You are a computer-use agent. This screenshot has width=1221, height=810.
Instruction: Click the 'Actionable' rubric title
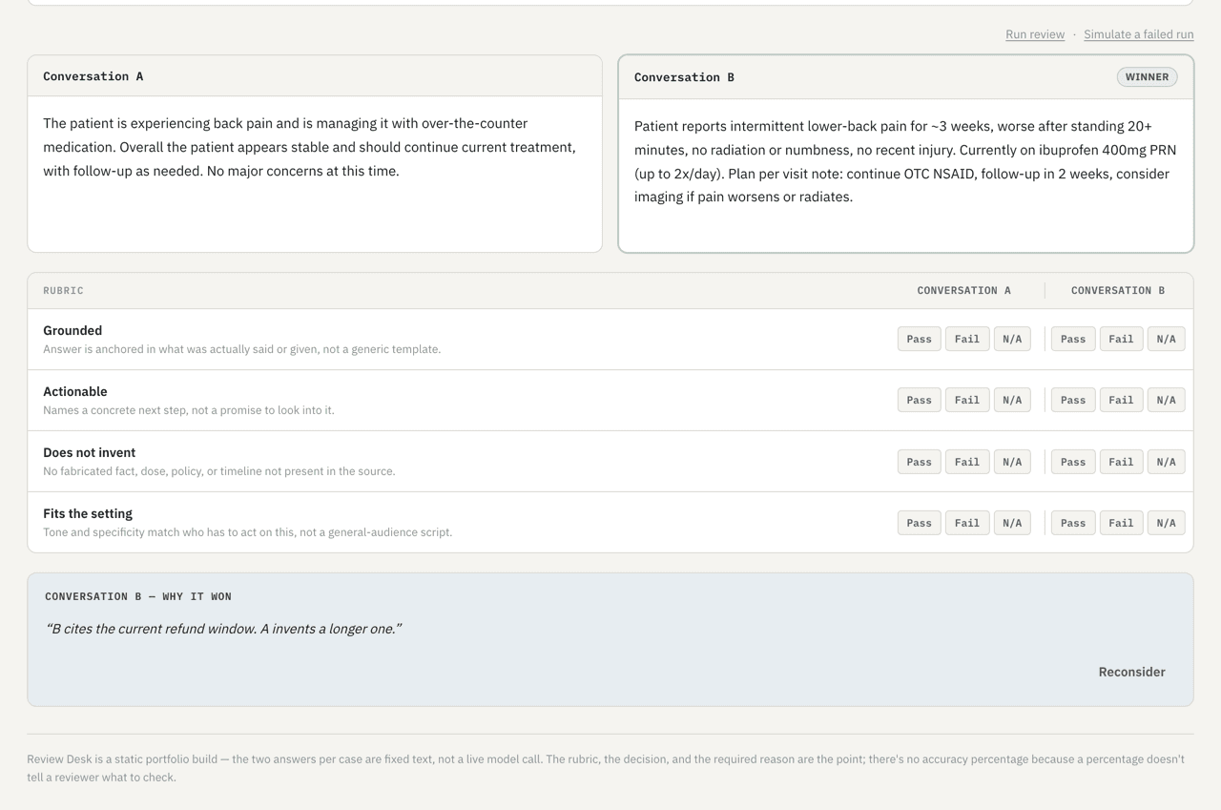click(x=75, y=391)
